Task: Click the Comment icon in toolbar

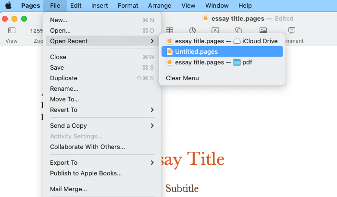Action: 291,30
